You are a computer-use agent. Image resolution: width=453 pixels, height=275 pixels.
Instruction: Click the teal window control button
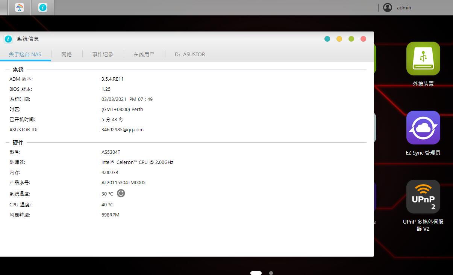327,39
